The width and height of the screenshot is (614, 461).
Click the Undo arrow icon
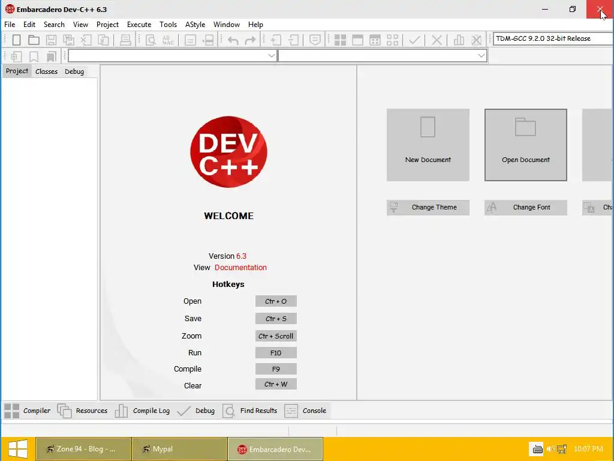pos(233,40)
